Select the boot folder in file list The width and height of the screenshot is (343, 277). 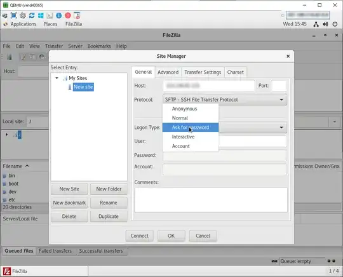[13, 184]
